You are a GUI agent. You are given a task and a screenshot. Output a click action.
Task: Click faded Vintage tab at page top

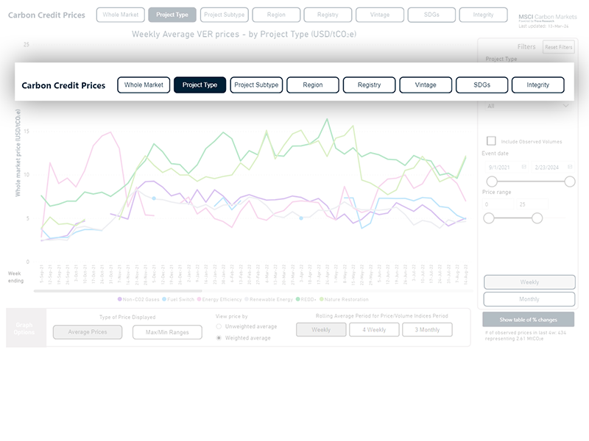coord(380,15)
